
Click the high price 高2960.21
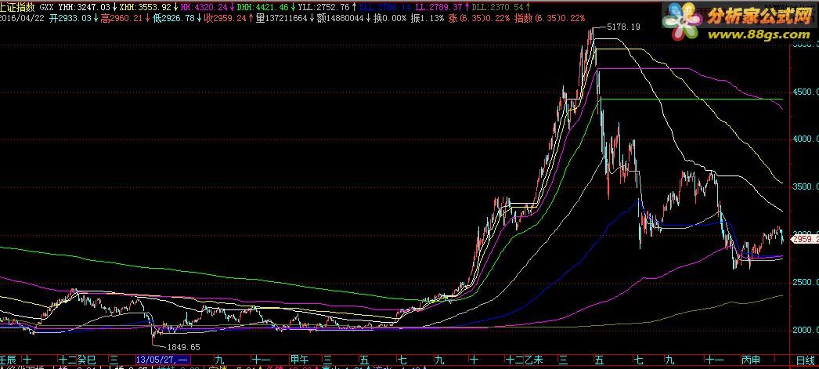pos(121,18)
